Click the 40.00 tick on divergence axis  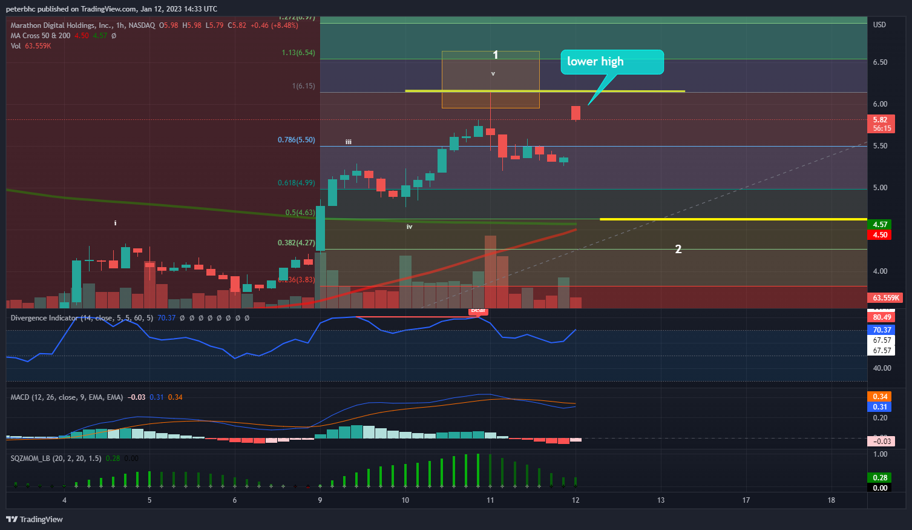882,368
